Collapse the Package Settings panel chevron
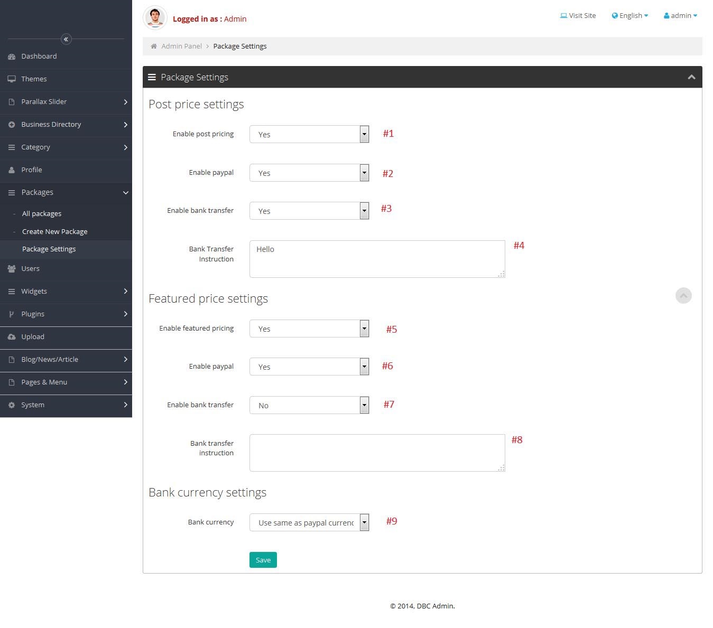Viewport: 713px width, 628px height. click(691, 77)
